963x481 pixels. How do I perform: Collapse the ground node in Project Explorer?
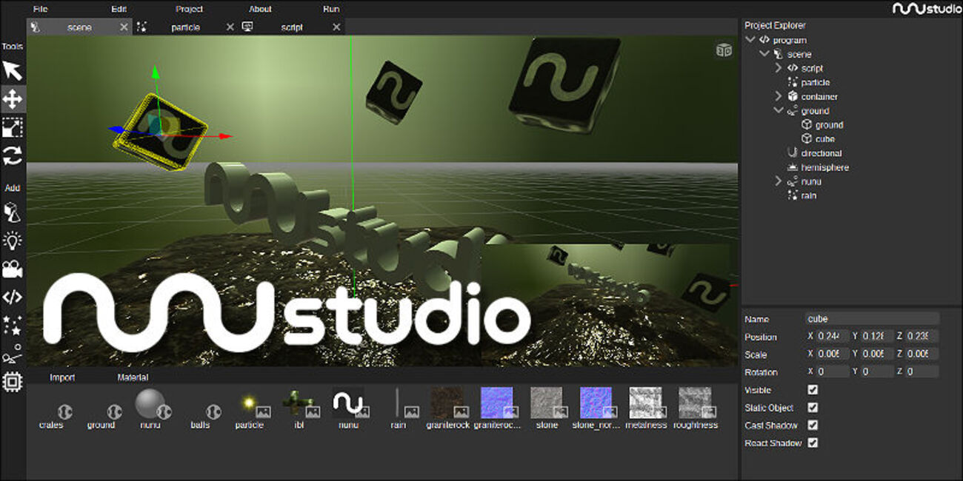(779, 111)
